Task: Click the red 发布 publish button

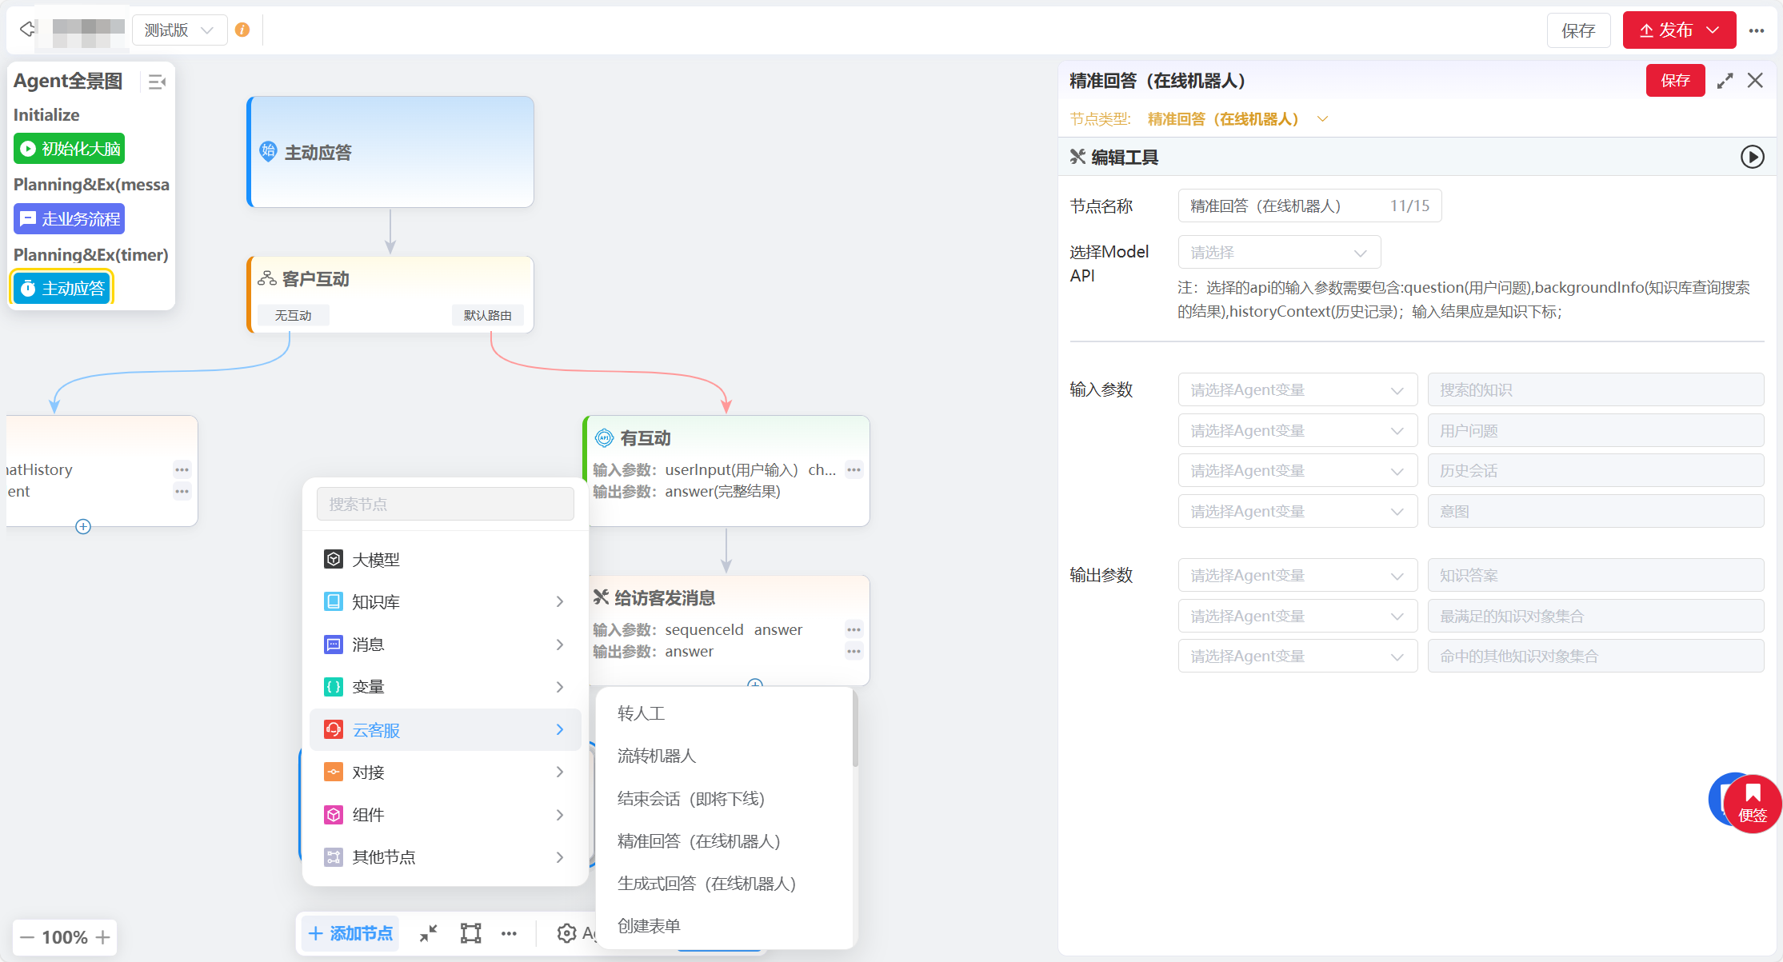Action: tap(1667, 30)
